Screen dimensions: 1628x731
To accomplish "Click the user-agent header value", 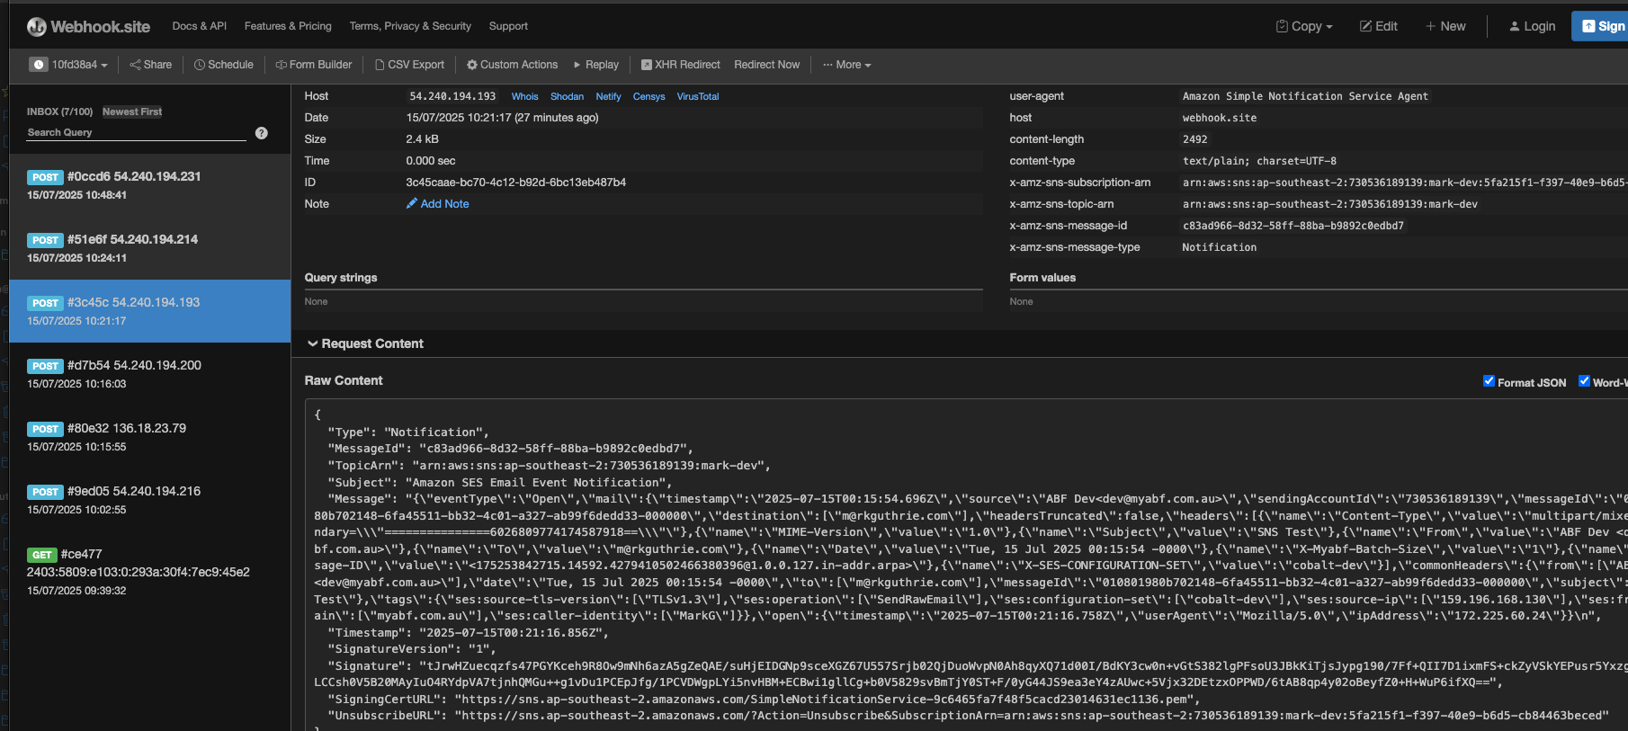I will (1305, 96).
